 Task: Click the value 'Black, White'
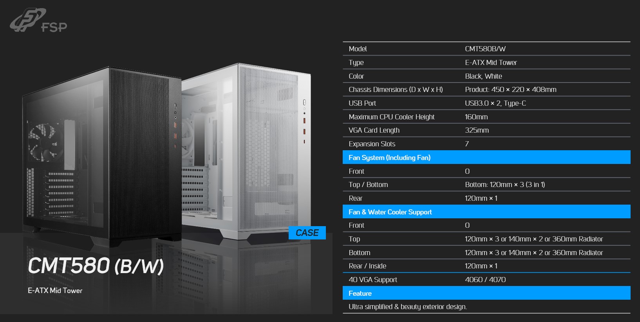coord(483,76)
